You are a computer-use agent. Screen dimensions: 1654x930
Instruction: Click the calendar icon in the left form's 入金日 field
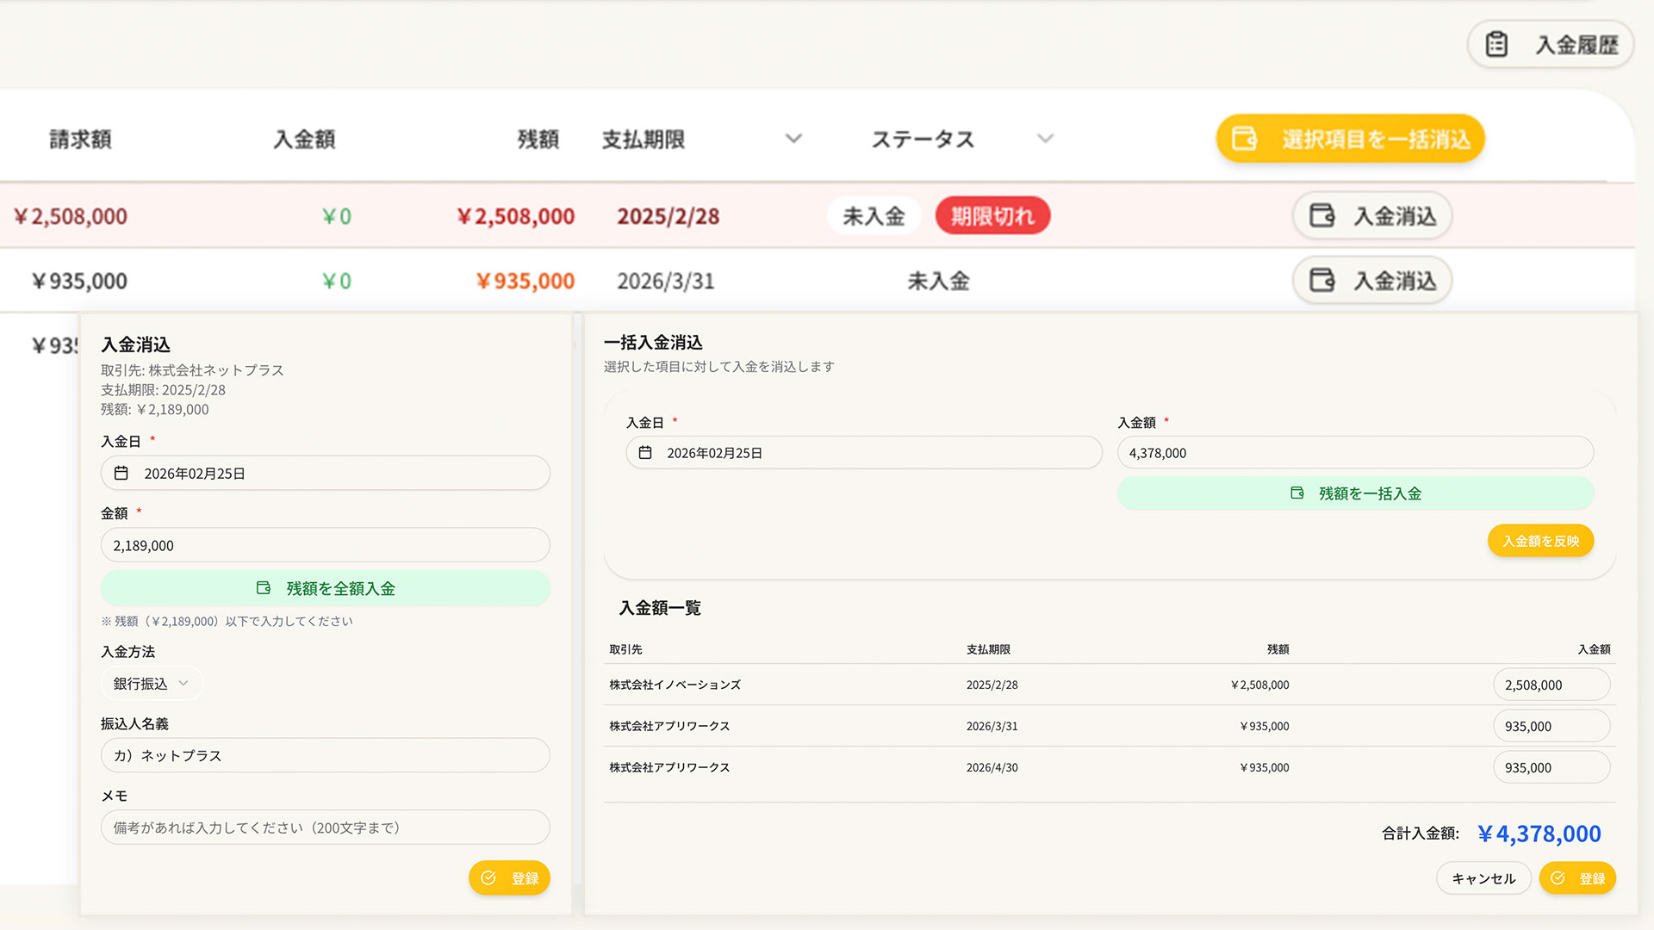click(x=121, y=474)
